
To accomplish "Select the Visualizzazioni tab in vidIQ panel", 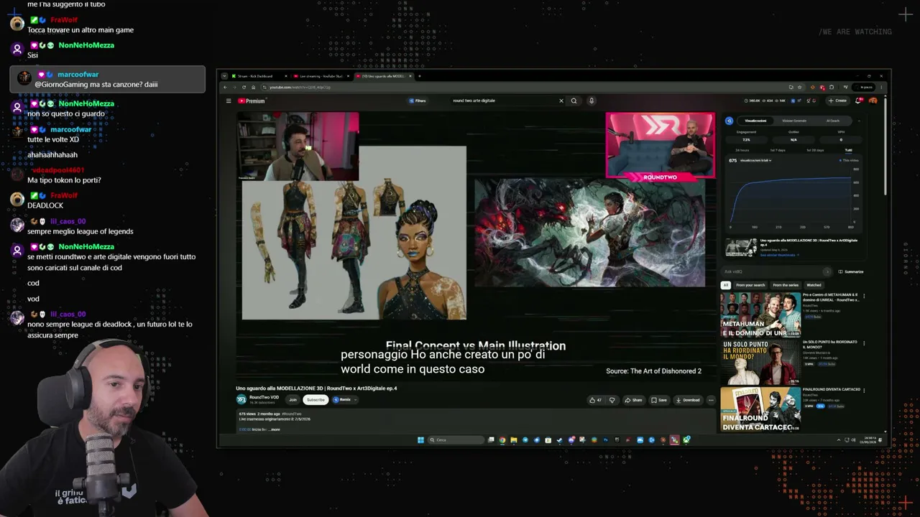I will pyautogui.click(x=756, y=121).
